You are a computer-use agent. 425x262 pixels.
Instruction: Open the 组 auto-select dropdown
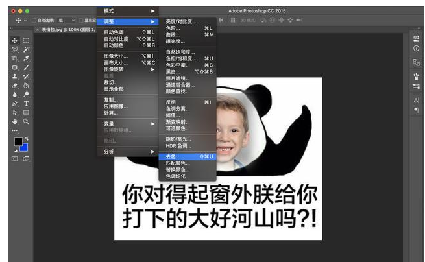point(67,20)
